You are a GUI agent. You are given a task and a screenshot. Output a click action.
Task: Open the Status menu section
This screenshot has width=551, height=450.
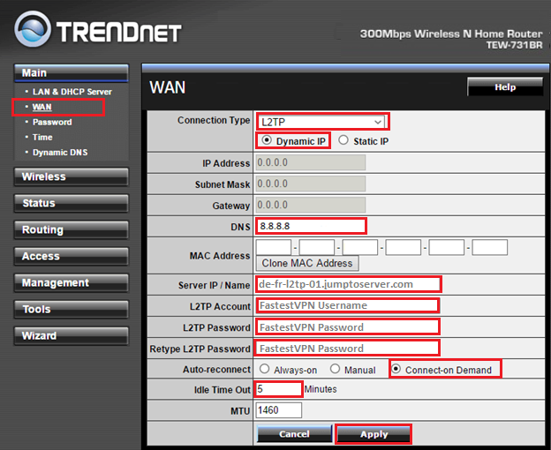coord(72,203)
